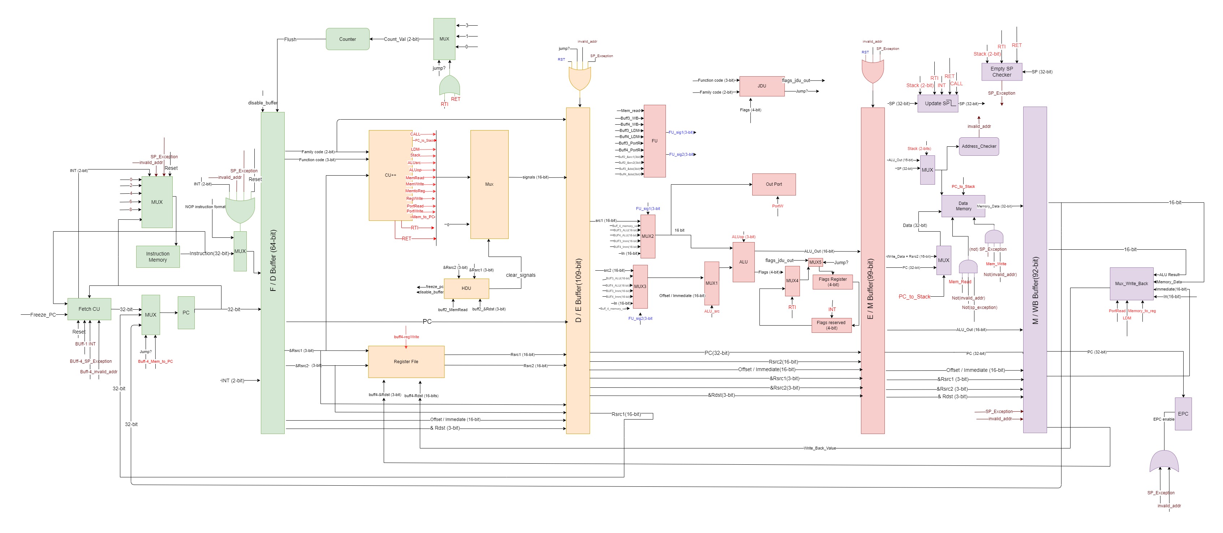Screen dimensions: 1223x533
Task: Select the Empty SP Checker block
Action: (1001, 72)
